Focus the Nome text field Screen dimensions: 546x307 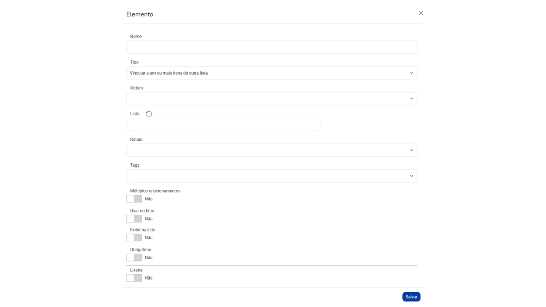[272, 47]
